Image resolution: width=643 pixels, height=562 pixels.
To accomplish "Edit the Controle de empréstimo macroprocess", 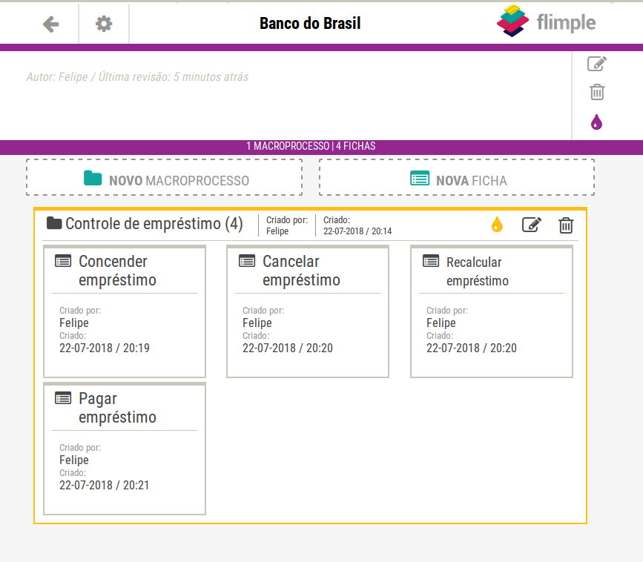I will pos(532,225).
